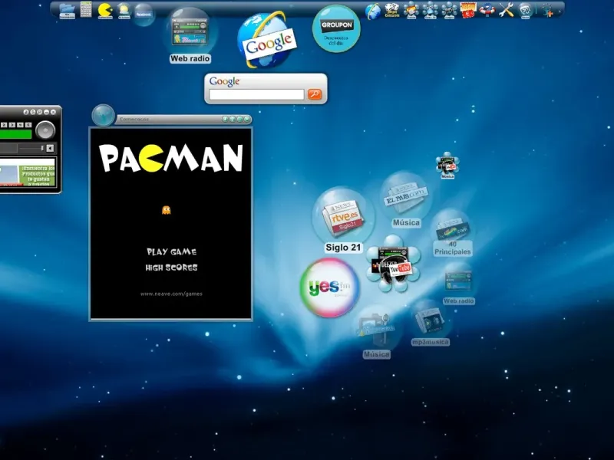614x460 pixels.
Task: Click the PACMAN title logo
Action: tap(171, 158)
